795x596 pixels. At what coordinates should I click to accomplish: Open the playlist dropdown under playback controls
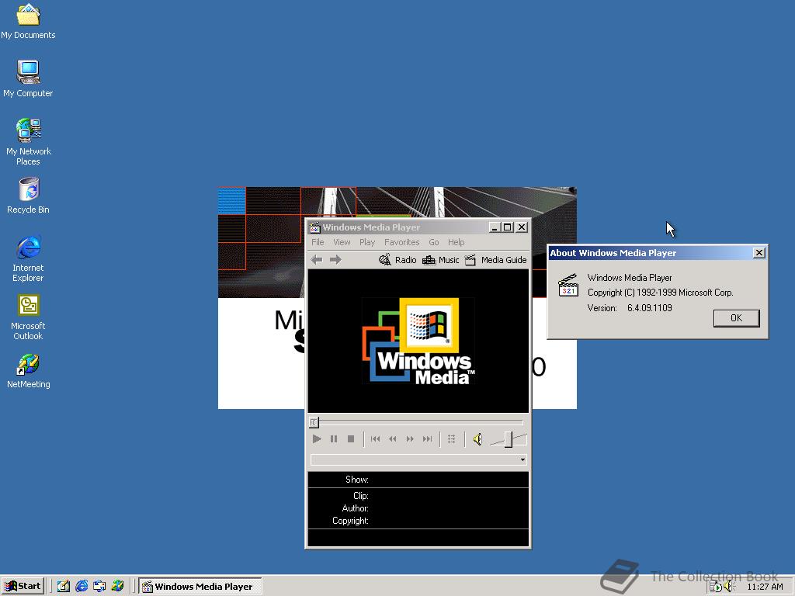522,459
